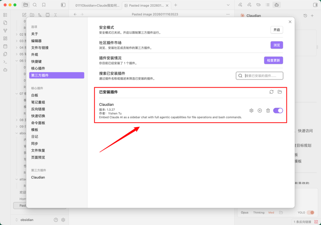Expand folder 02 in file tree
The image size is (321, 225).
[x=17, y=34]
